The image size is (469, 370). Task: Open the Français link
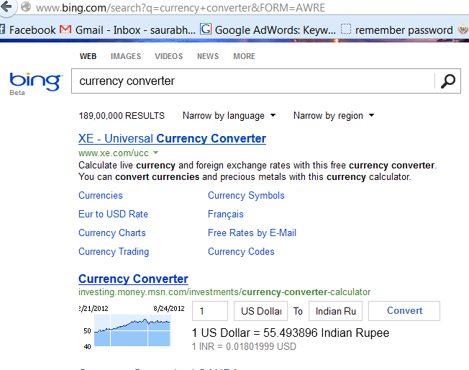coord(226,215)
